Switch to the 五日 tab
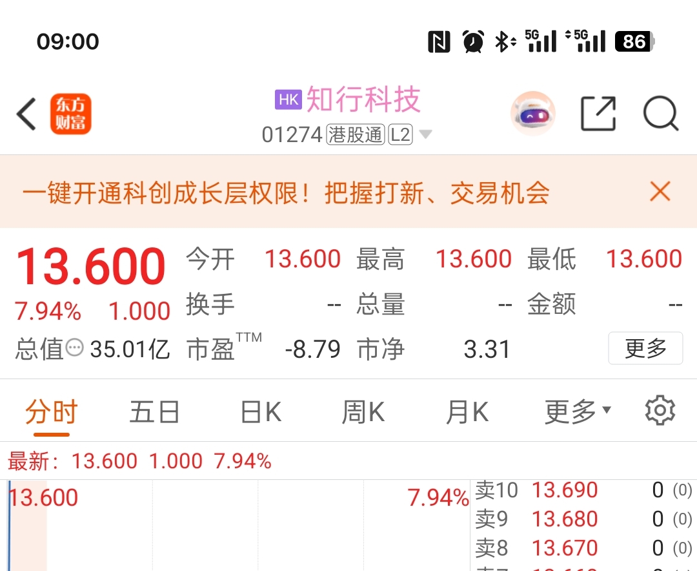The width and height of the screenshot is (697, 571). pyautogui.click(x=155, y=411)
